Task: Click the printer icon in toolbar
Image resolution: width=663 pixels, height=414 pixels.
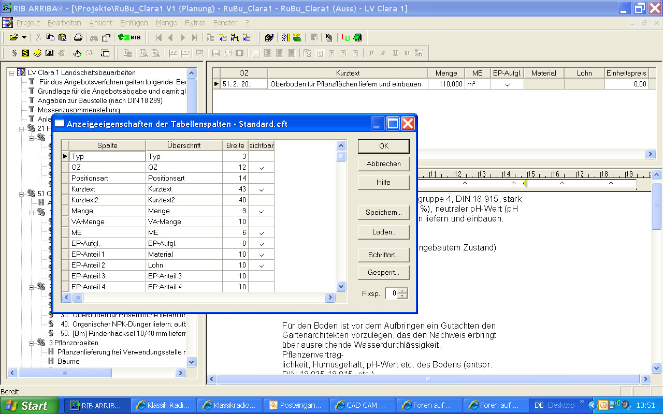Action: click(x=78, y=37)
